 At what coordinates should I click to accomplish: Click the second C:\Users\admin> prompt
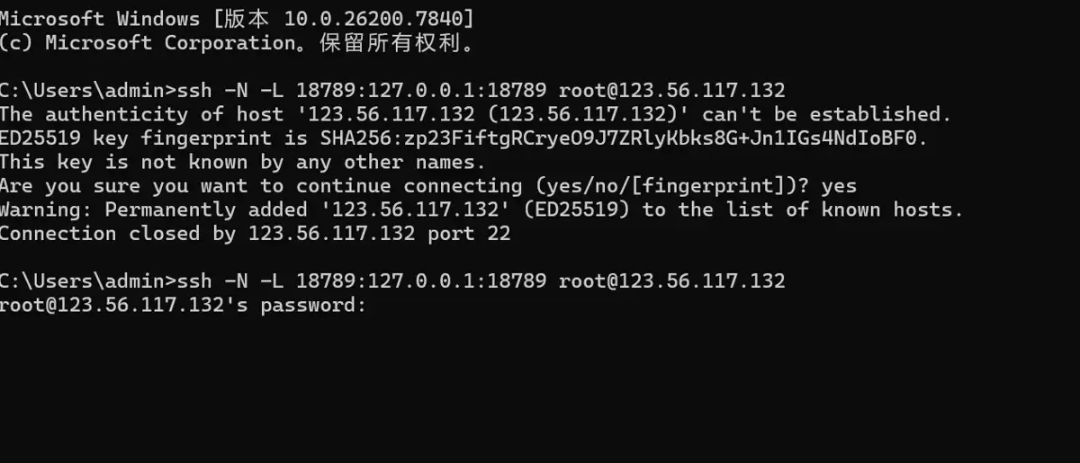[89, 281]
